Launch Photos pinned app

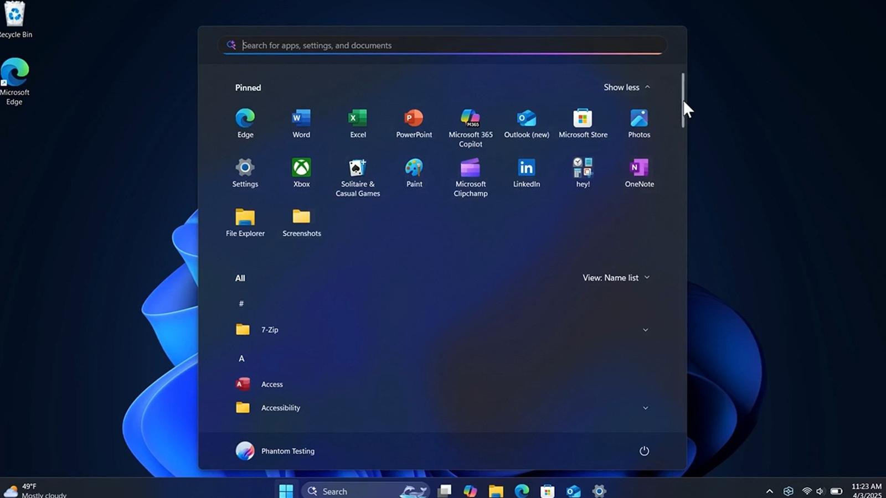pyautogui.click(x=639, y=123)
